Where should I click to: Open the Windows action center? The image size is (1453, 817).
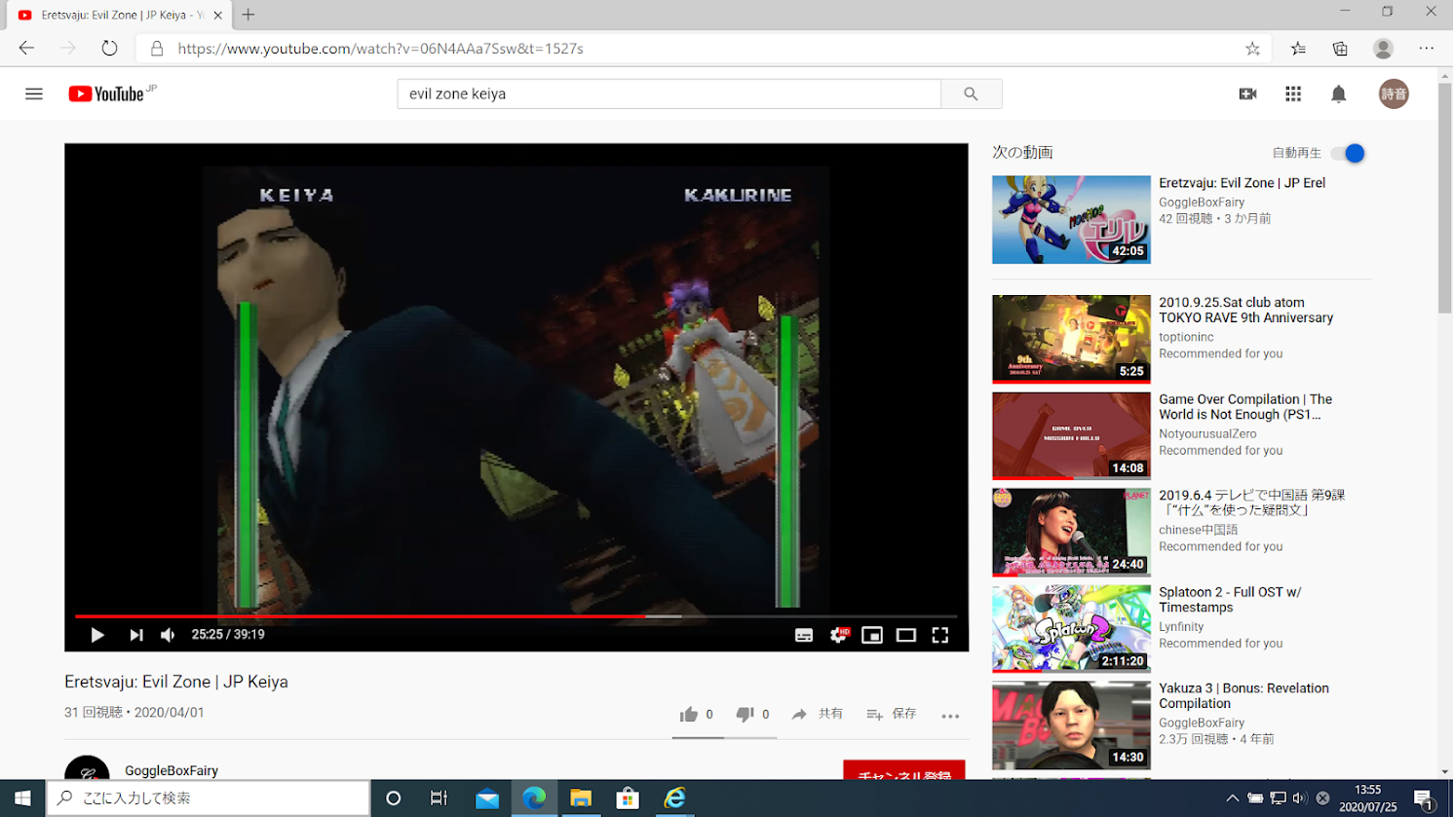(1424, 798)
